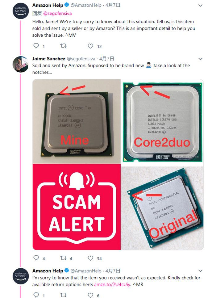Open Amazon Help customer service avatar at top
Screen dimensions: 216x298
(20, 10)
